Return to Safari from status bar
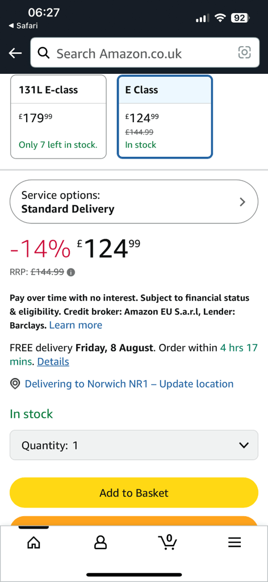Image resolution: width=268 pixels, height=582 pixels. (23, 26)
